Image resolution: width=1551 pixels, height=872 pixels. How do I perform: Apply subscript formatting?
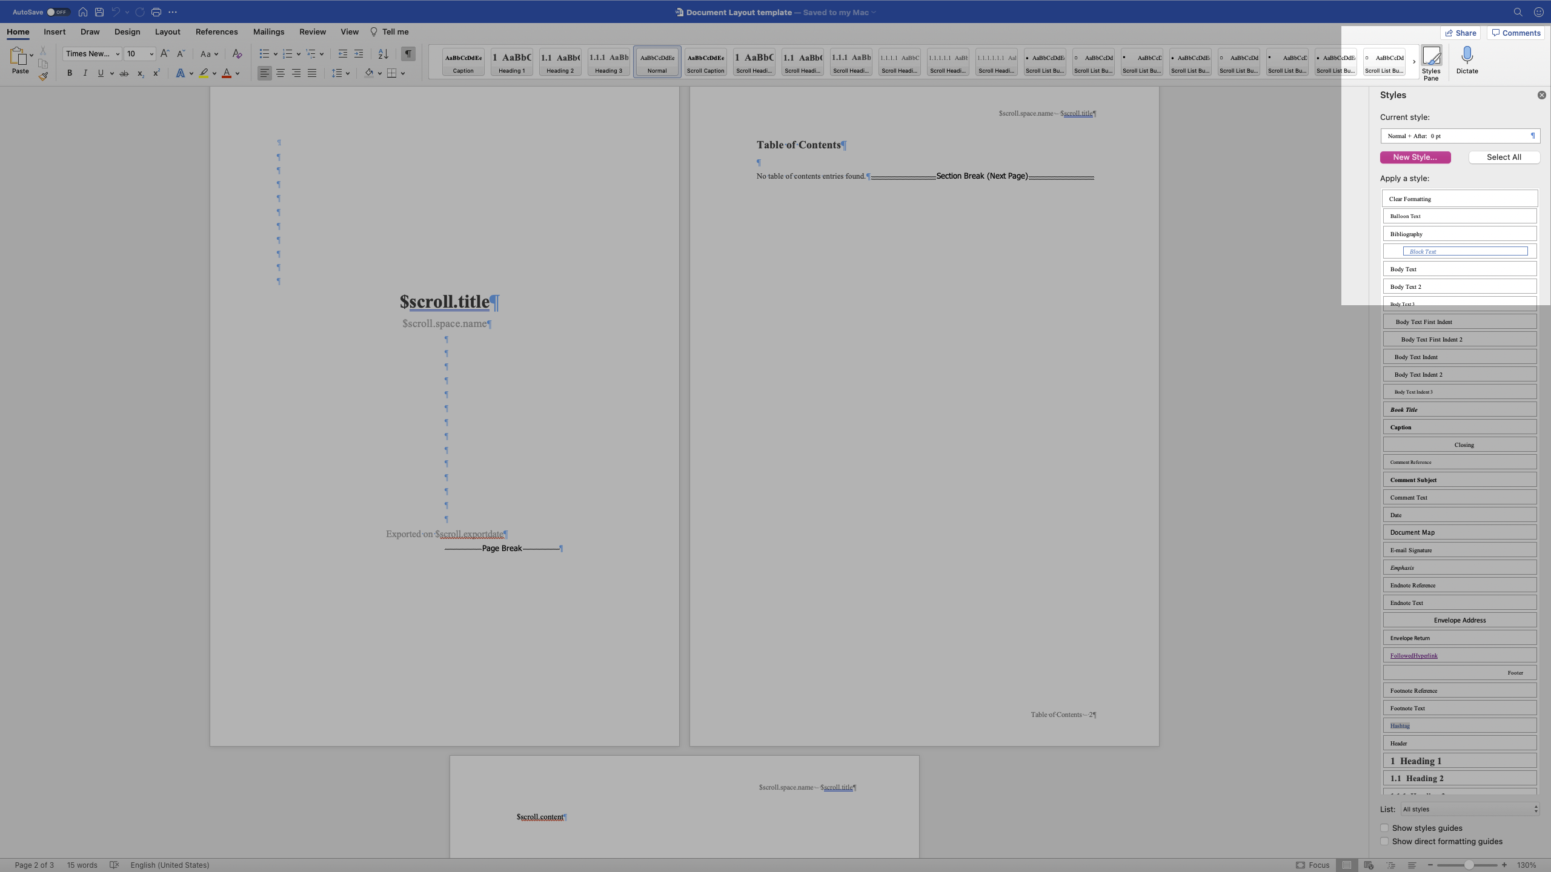139,73
